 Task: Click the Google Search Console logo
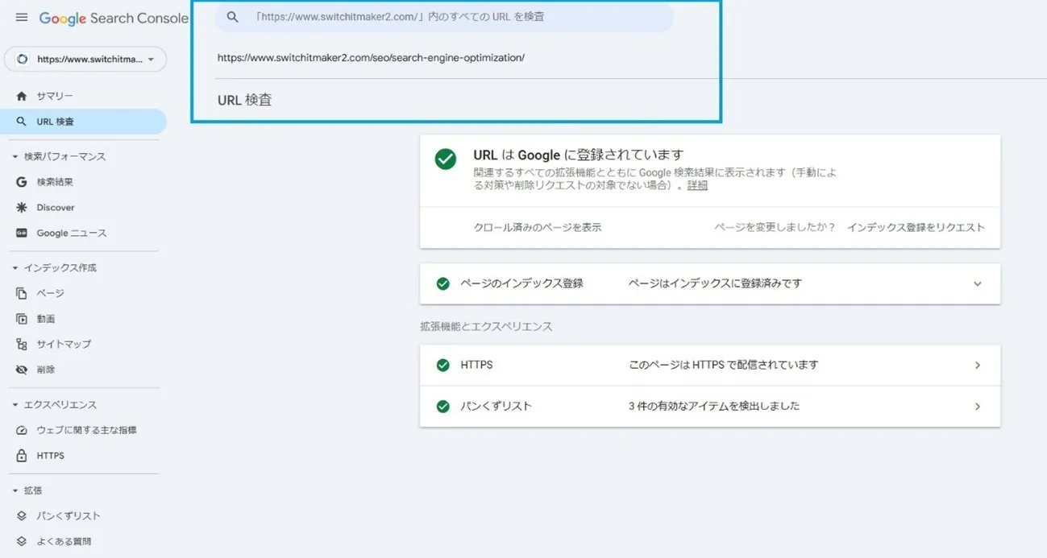114,18
